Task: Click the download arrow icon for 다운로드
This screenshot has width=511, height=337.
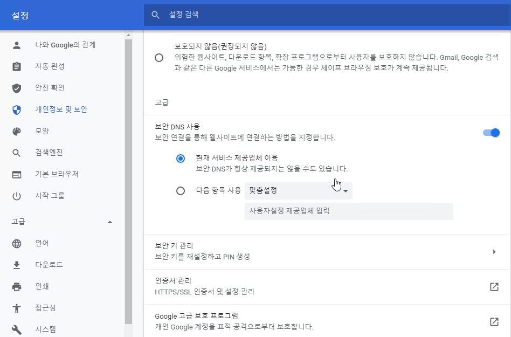Action: pyautogui.click(x=17, y=265)
